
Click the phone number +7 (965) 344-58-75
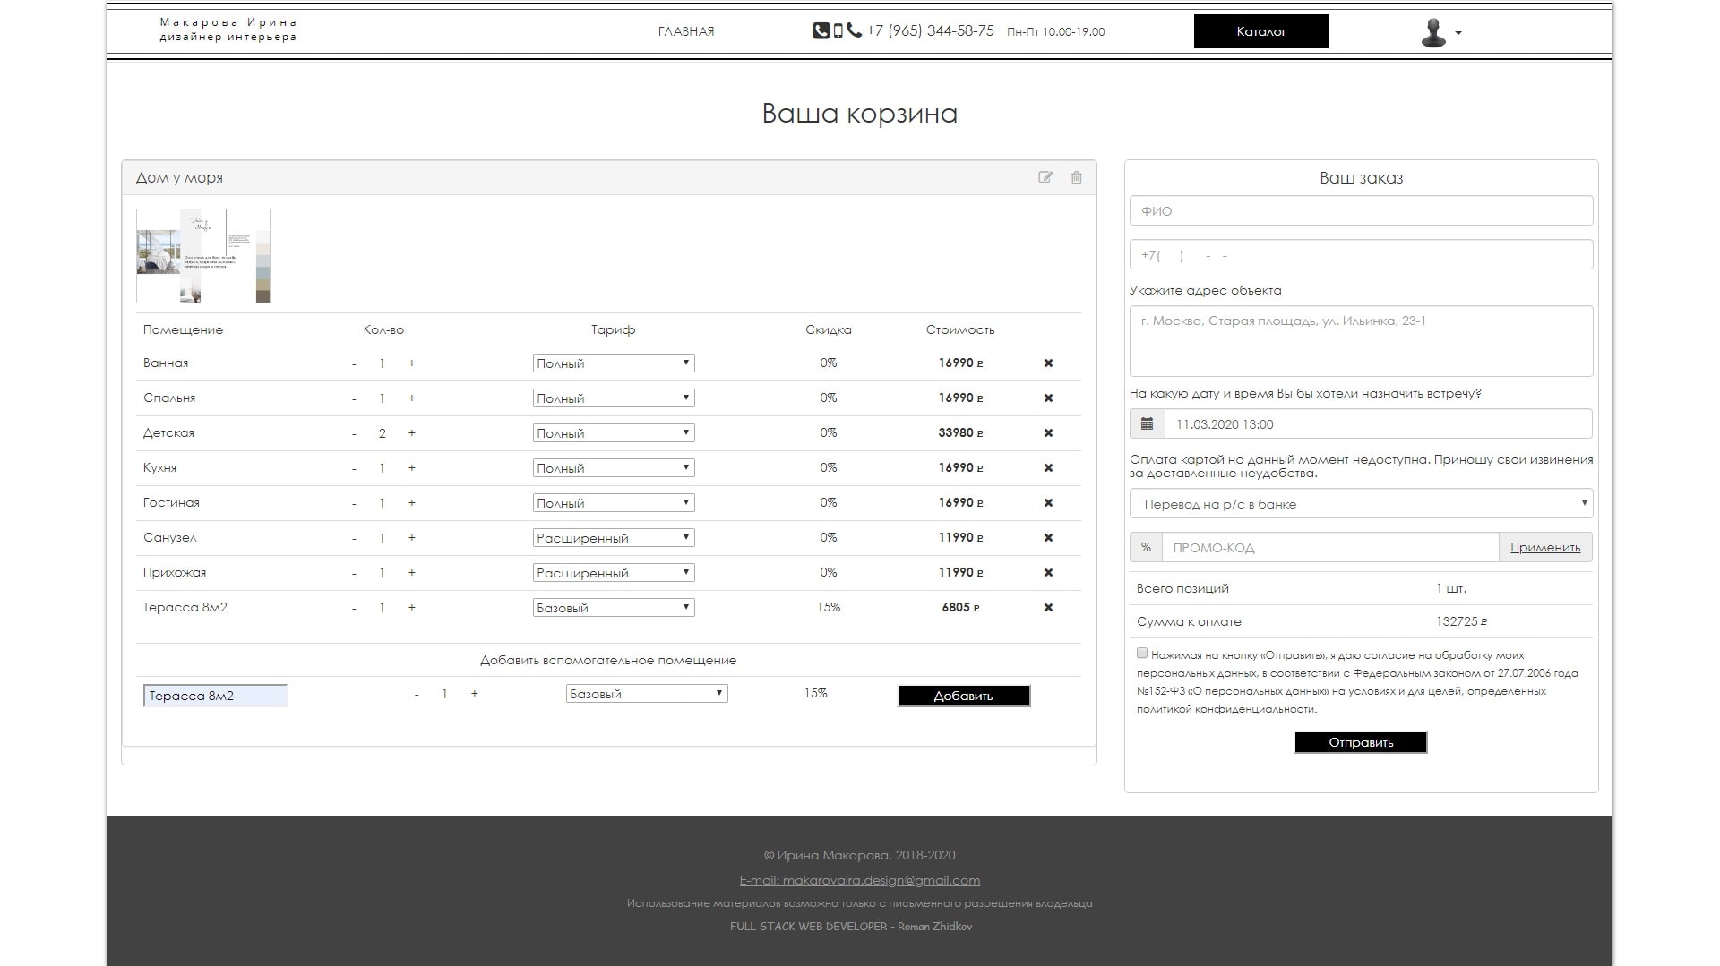pyautogui.click(x=930, y=30)
